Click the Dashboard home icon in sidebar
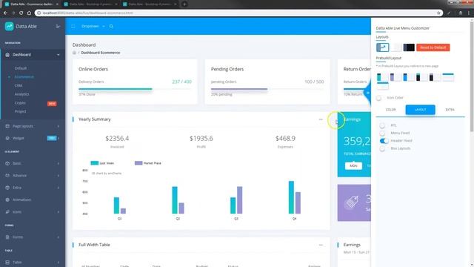Viewport: 474px width, 267px height. [x=7, y=55]
